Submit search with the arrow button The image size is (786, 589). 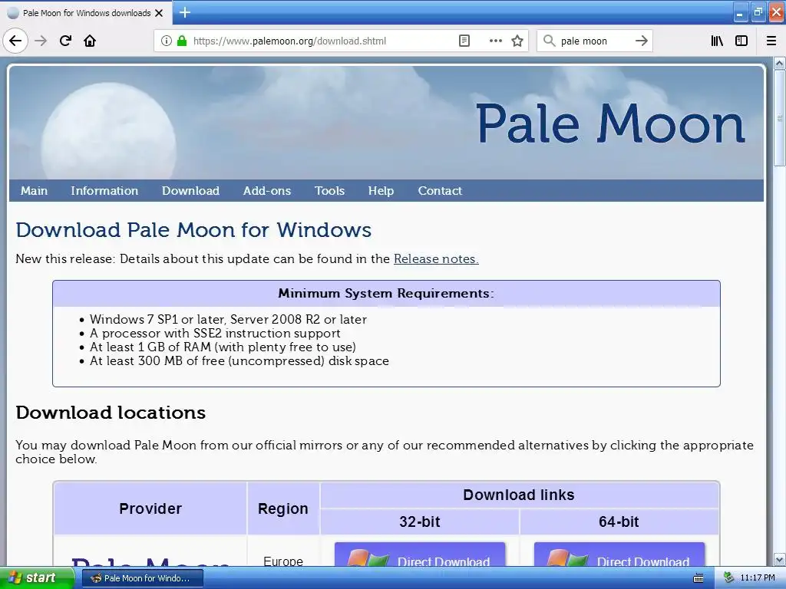click(641, 41)
